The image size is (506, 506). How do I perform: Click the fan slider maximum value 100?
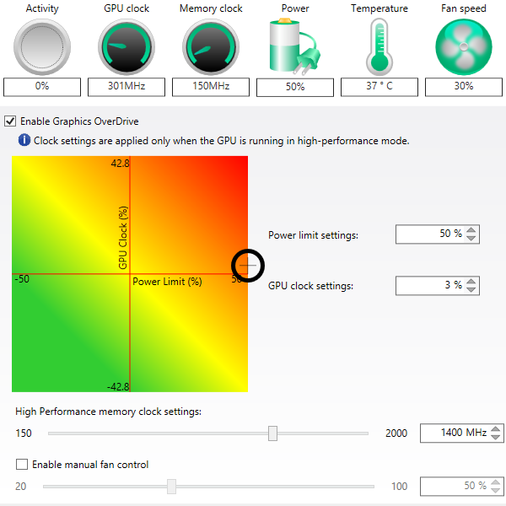(x=399, y=486)
